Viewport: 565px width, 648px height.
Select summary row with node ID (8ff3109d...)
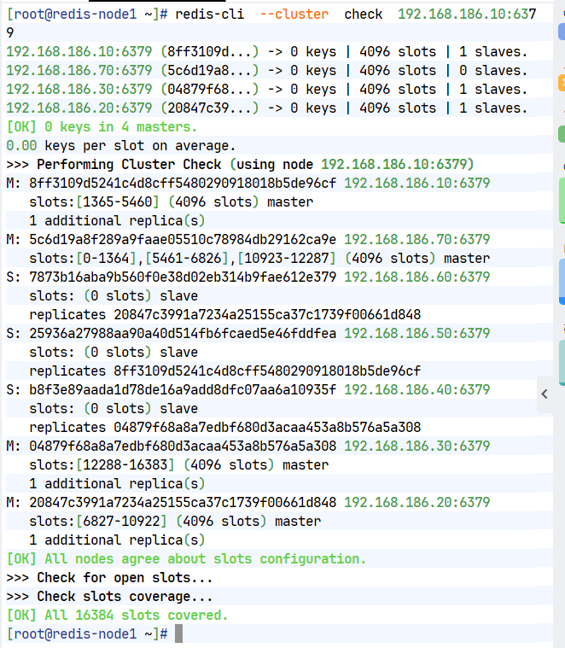pos(267,52)
